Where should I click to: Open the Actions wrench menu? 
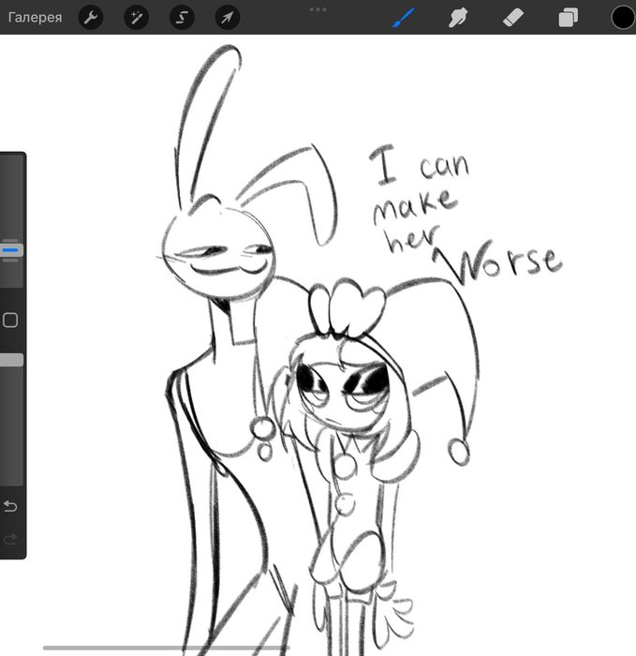pyautogui.click(x=91, y=18)
